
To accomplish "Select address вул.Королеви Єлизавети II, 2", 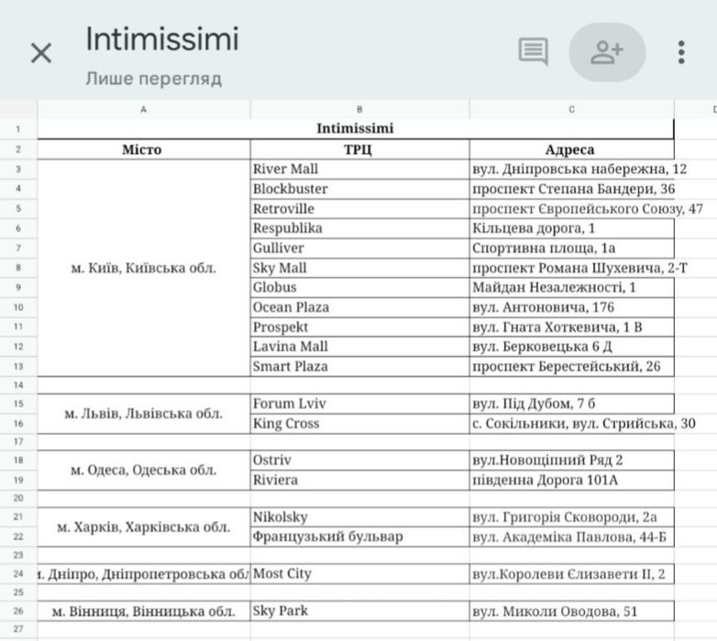I will tap(571, 574).
